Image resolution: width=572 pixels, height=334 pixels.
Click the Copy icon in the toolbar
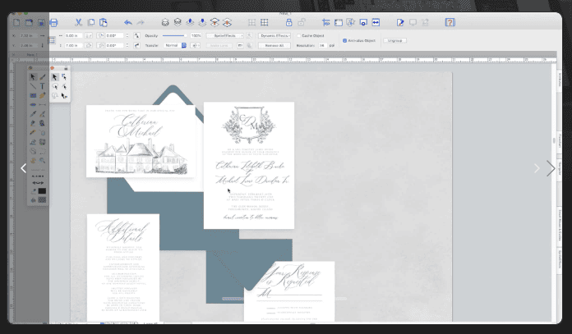tap(91, 23)
